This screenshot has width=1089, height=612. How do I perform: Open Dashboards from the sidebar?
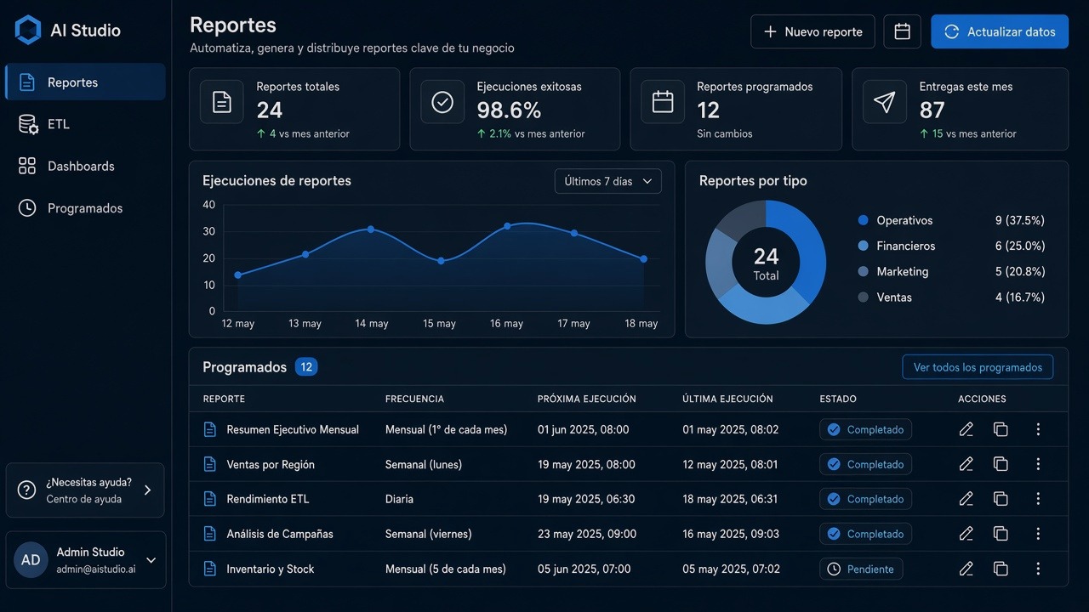[x=85, y=166]
